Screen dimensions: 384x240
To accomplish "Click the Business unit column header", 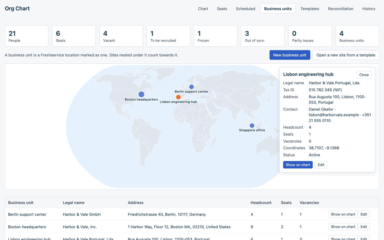I will pyautogui.click(x=21, y=203).
